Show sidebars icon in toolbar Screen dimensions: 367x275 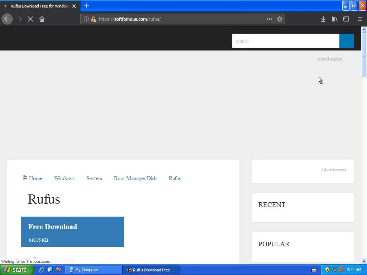[346, 19]
